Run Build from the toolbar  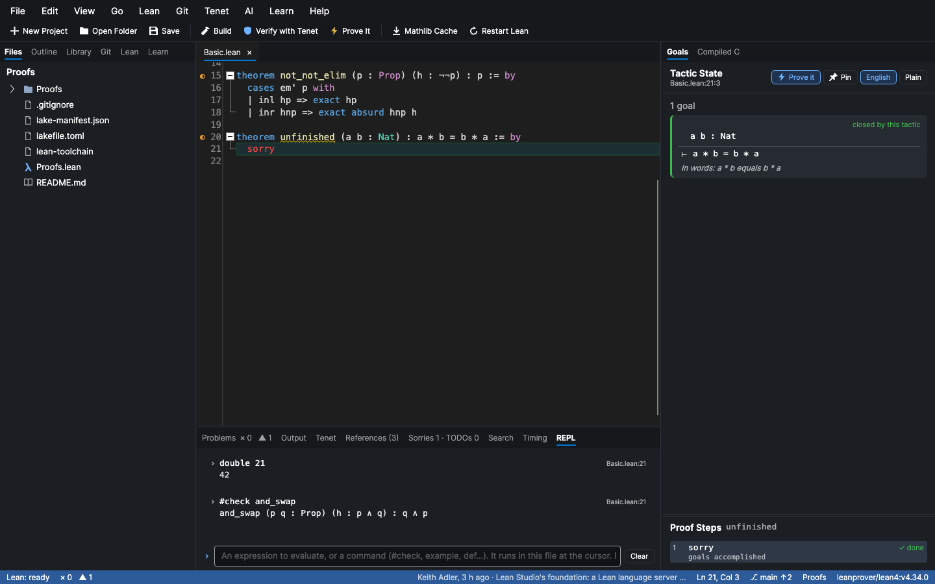216,31
